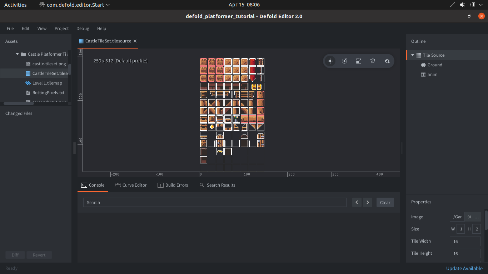Open the network status indicator
The height and width of the screenshot is (274, 488).
pos(452,5)
